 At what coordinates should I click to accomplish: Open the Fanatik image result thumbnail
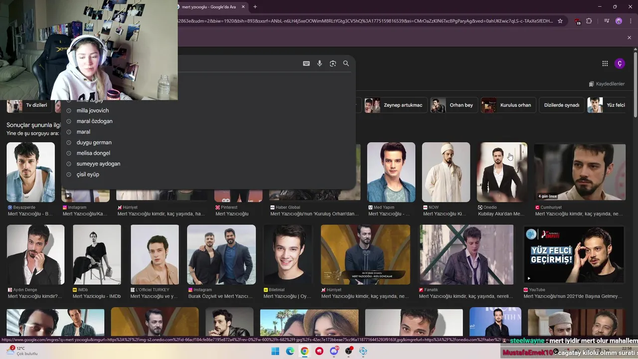pos(467,255)
